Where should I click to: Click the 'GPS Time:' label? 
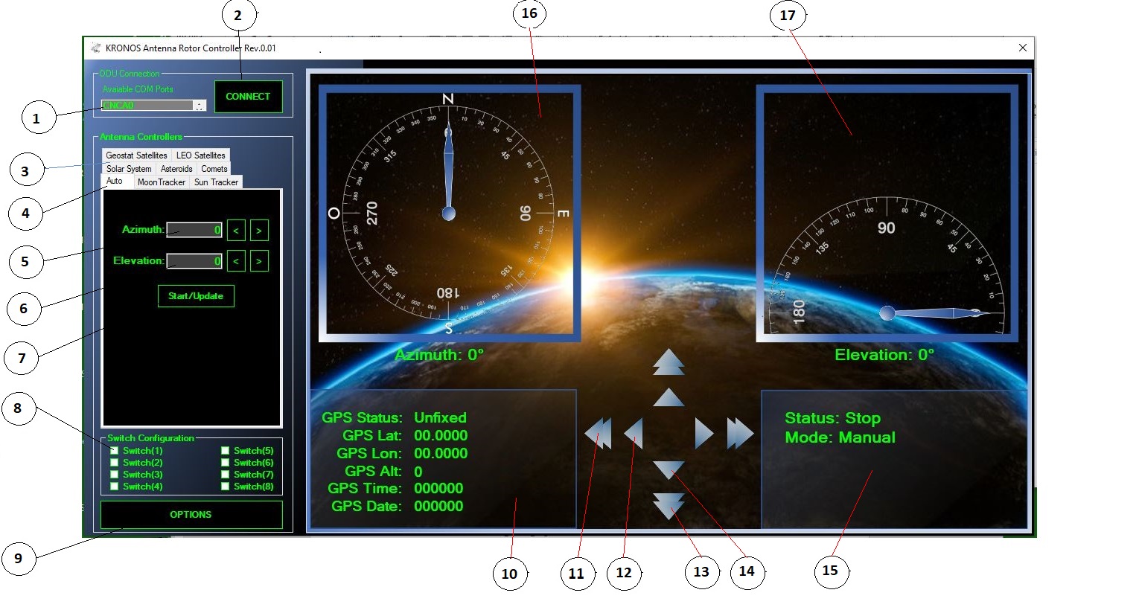point(365,489)
